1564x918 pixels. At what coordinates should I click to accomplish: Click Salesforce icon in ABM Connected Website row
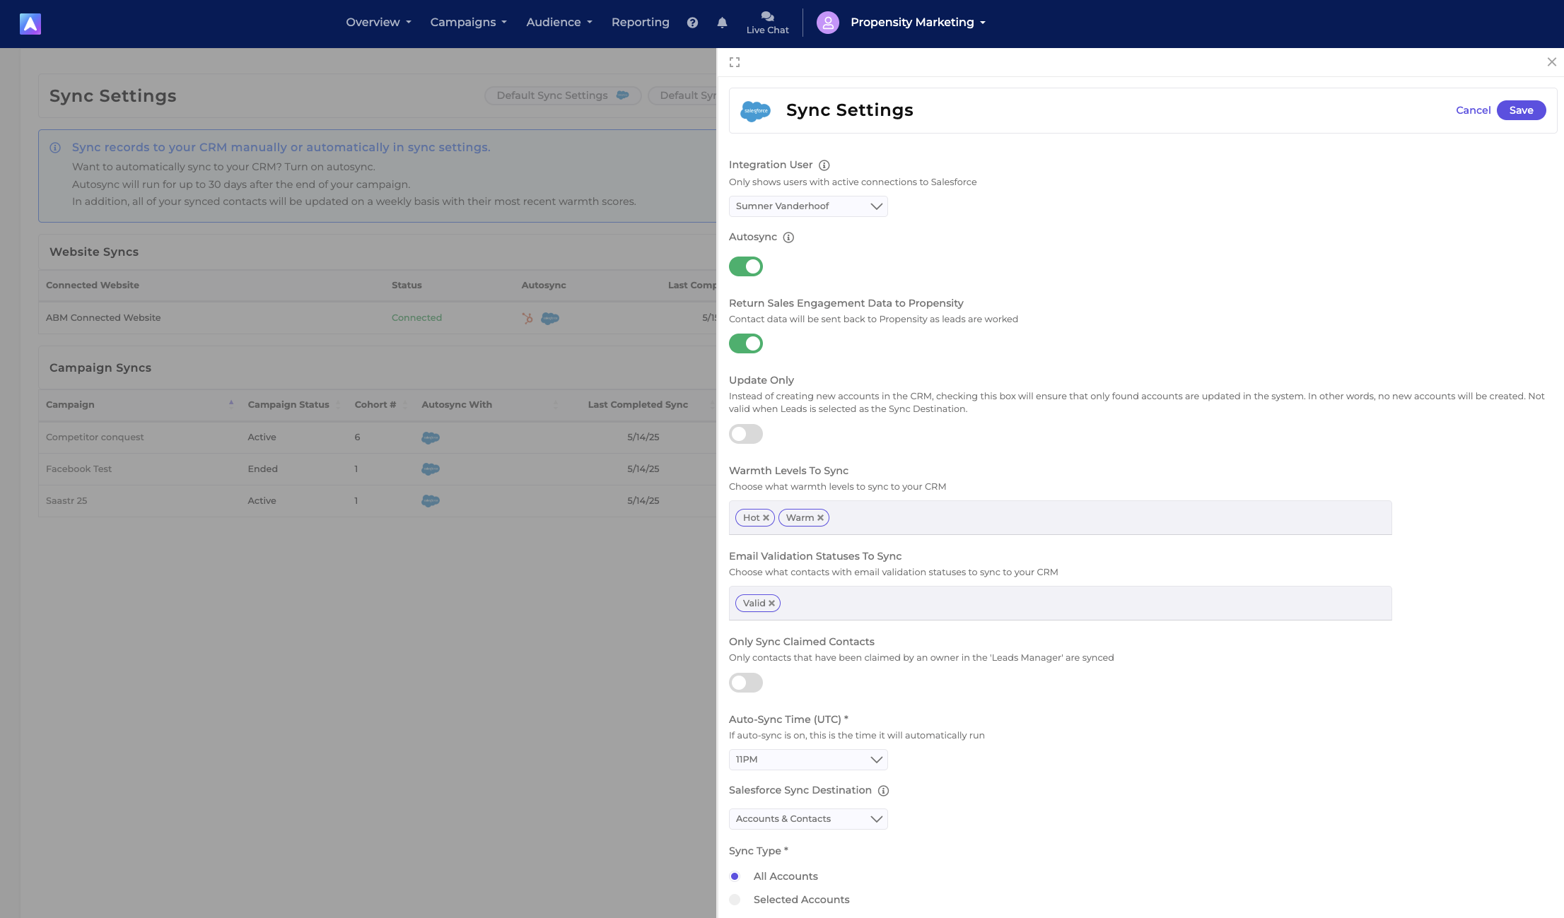tap(550, 318)
